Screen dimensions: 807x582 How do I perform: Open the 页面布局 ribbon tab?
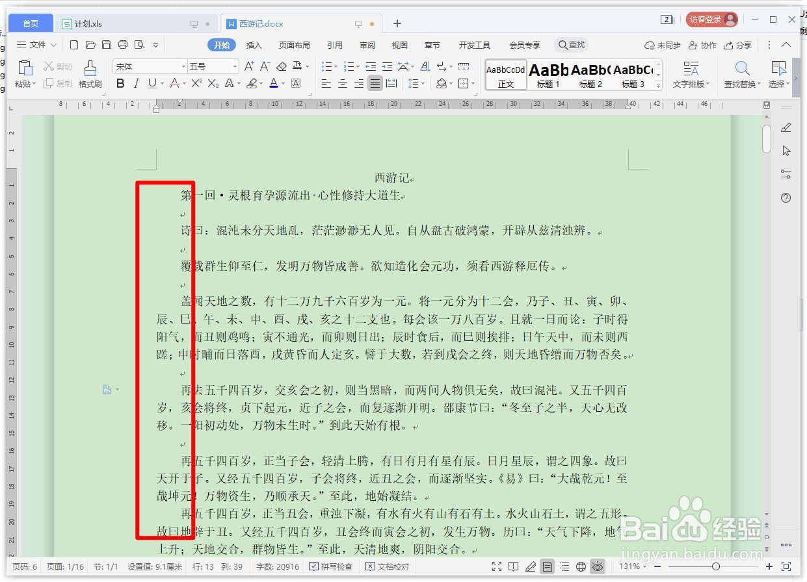295,45
